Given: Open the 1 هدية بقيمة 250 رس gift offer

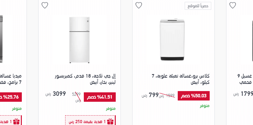Looking at the screenshot, I should tap(90, 122).
